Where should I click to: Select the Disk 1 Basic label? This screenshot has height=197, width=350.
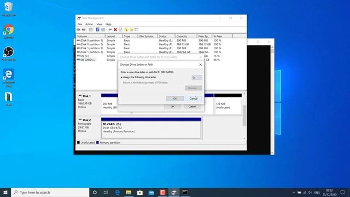coord(89,103)
